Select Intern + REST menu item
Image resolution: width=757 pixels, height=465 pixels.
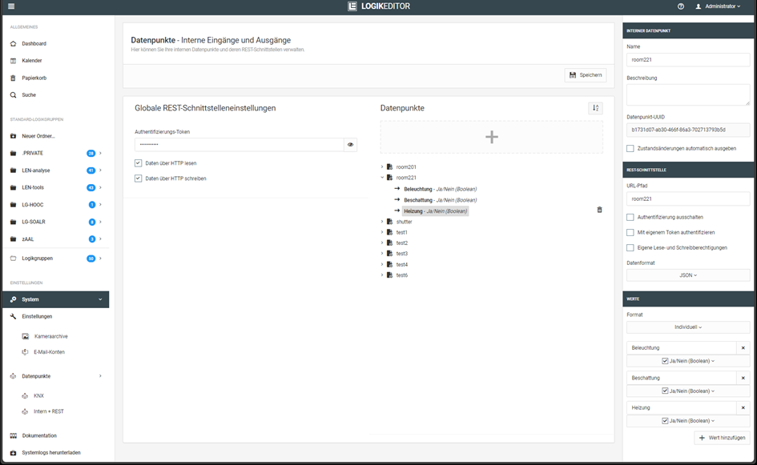tap(50, 411)
